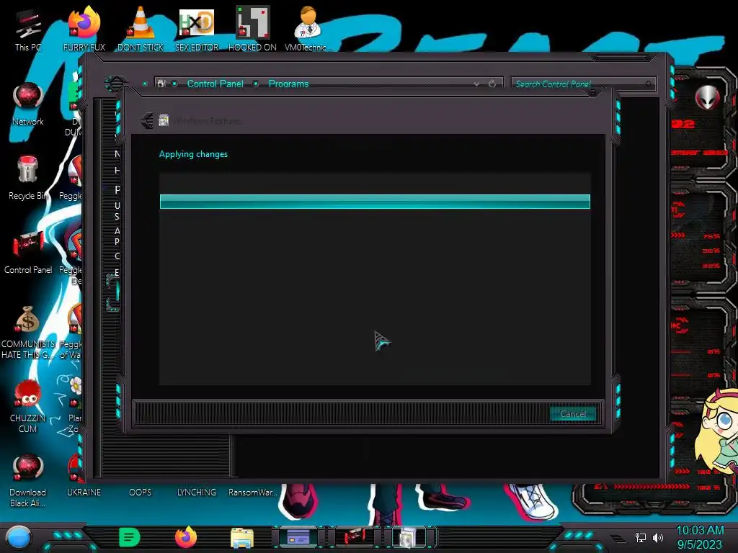The width and height of the screenshot is (738, 553).
Task: Click the alien head gadget icon
Action: tap(708, 97)
